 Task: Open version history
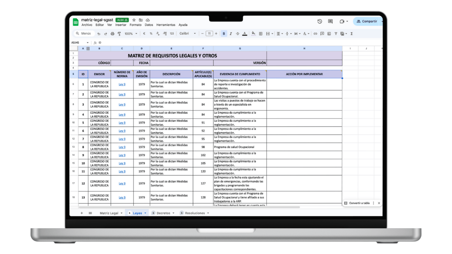(320, 21)
